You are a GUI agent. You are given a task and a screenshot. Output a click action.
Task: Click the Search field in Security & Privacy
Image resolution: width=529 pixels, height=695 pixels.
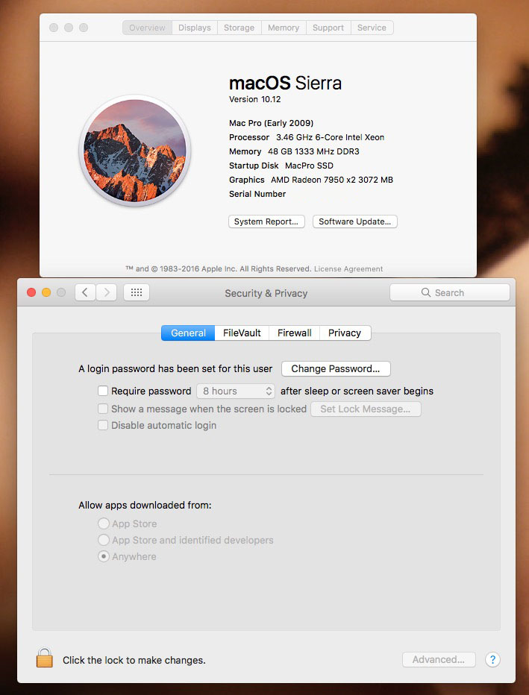pos(450,292)
